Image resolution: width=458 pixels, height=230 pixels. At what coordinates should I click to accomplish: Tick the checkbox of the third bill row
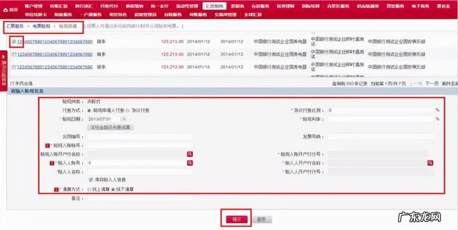pos(14,67)
